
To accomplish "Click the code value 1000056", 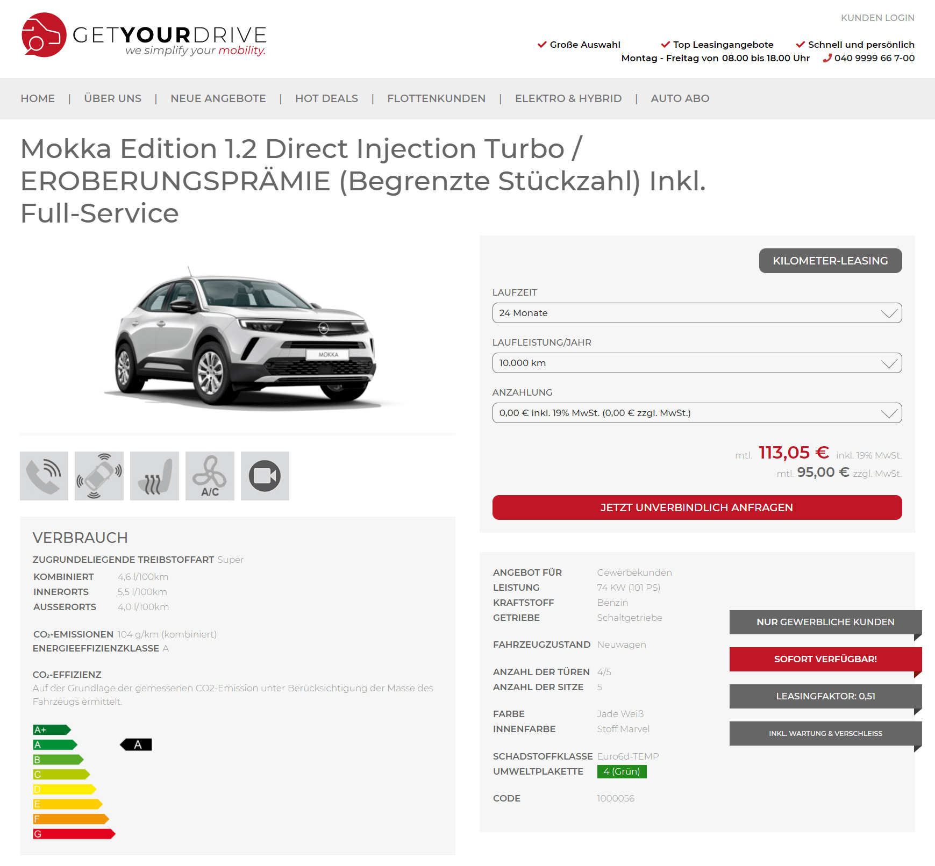I will [x=616, y=798].
